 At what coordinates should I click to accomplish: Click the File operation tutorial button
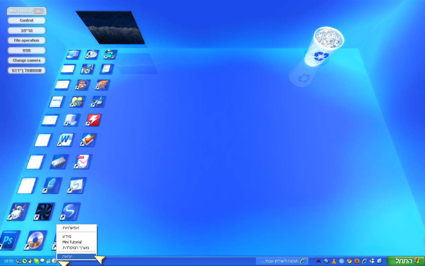[x=27, y=40]
